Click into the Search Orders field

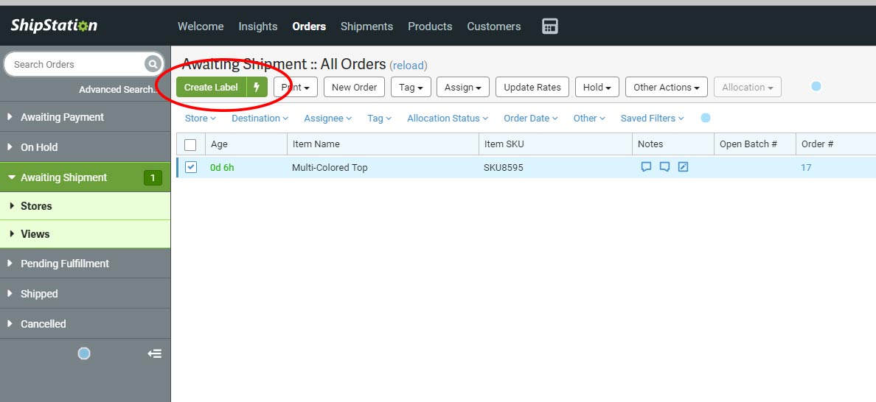click(74, 64)
